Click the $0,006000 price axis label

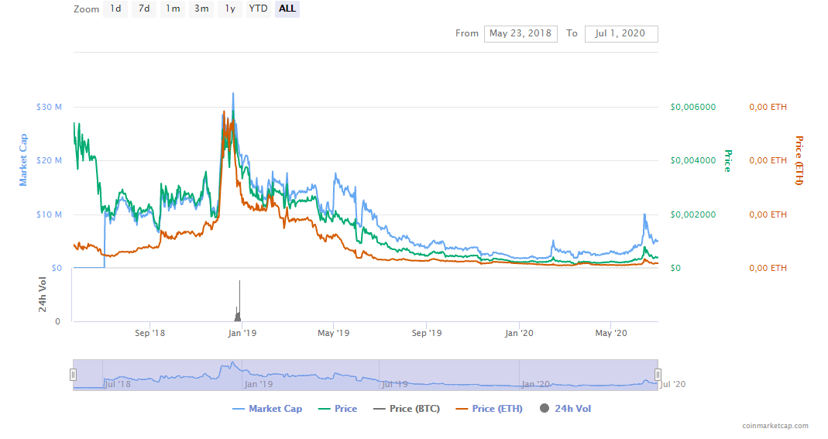693,107
